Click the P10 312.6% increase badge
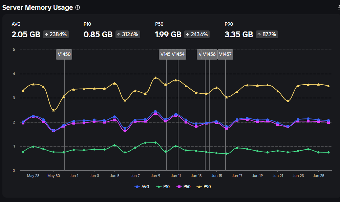This screenshot has height=202, width=340. point(128,34)
